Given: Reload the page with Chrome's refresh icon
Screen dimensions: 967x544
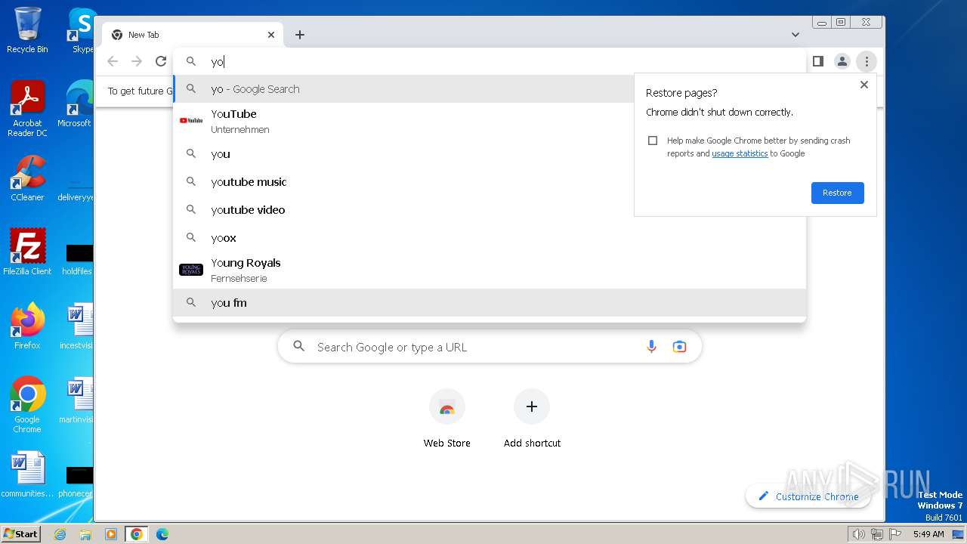Looking at the screenshot, I should coord(161,61).
